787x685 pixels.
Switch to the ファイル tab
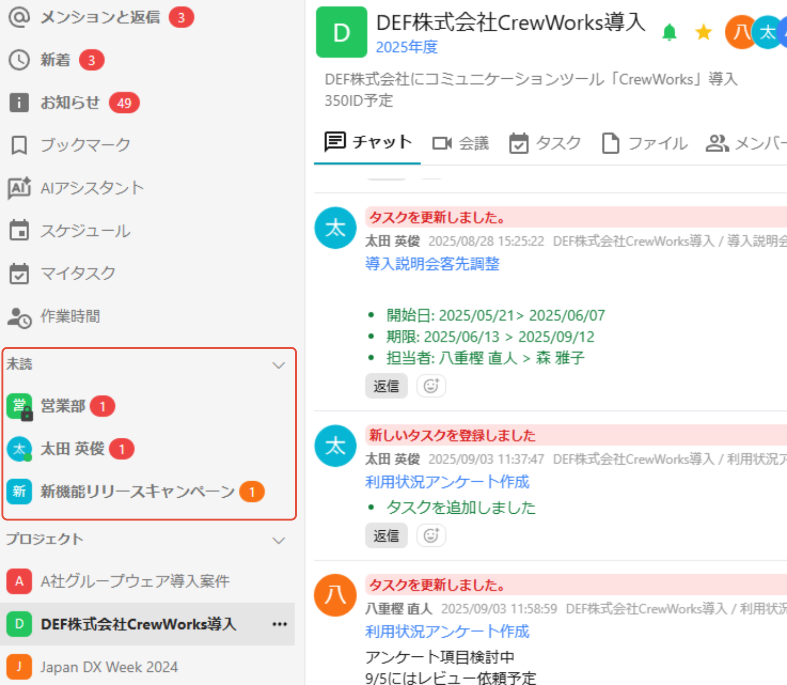click(x=644, y=144)
